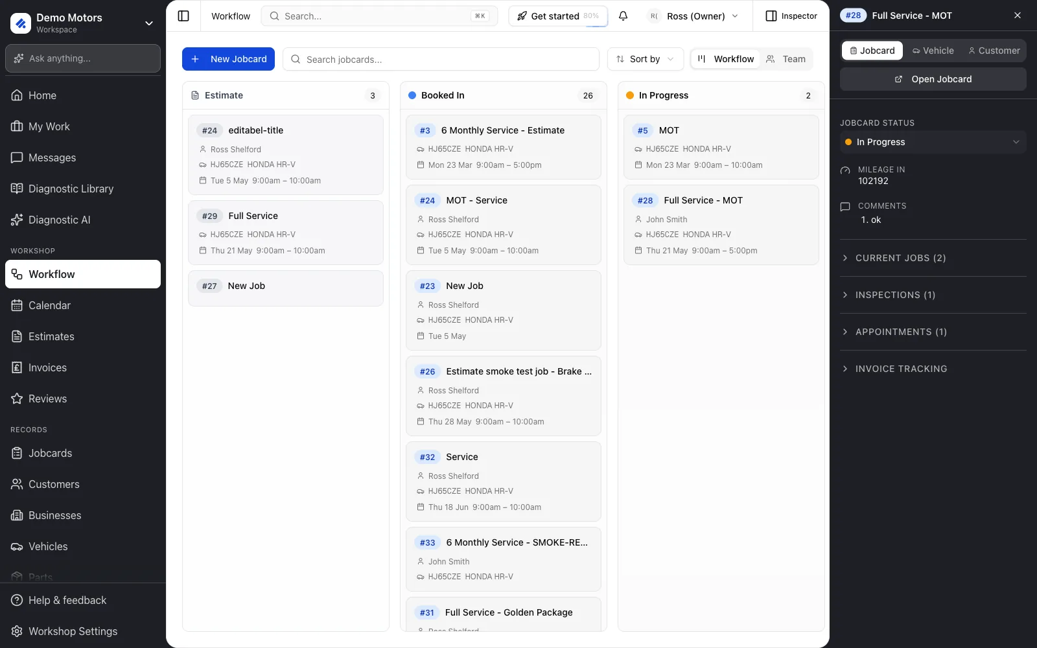
Task: Click the Demo Motors workspace logo
Action: 21,23
